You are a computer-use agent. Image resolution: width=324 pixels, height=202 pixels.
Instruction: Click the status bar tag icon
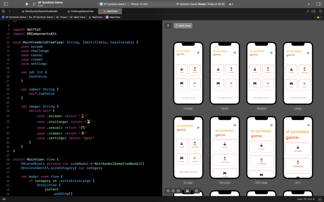pos(4,199)
